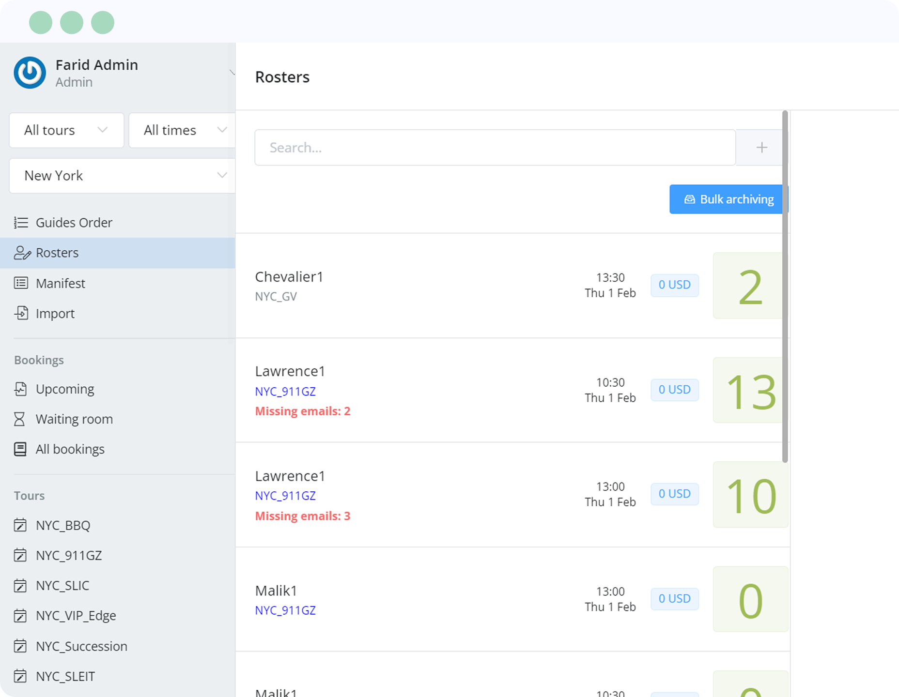899x697 pixels.
Task: Click the Farid Admin profile avatar
Action: (30, 73)
